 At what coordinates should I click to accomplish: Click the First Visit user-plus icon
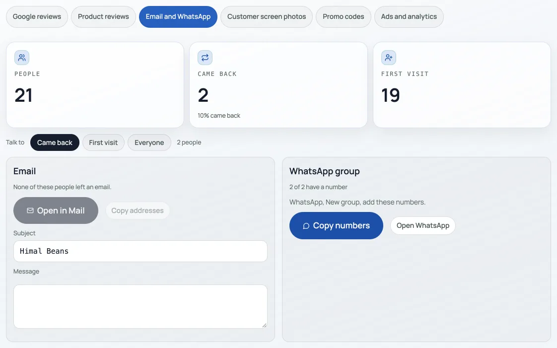click(389, 58)
